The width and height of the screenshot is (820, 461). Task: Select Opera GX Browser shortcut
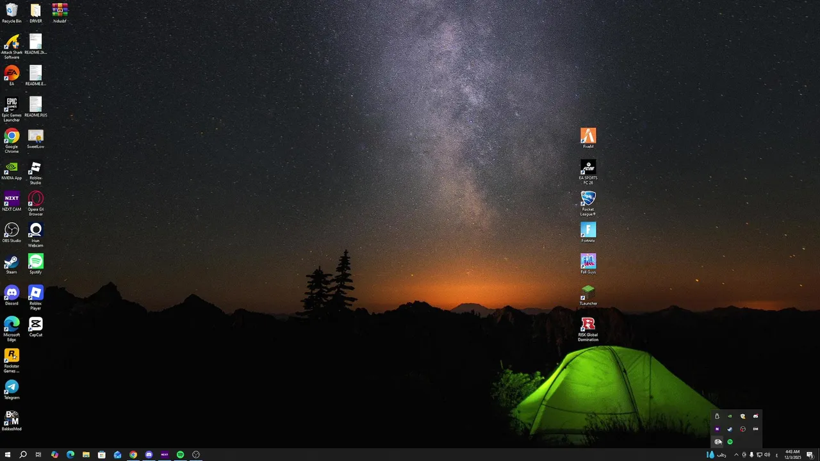tap(36, 203)
